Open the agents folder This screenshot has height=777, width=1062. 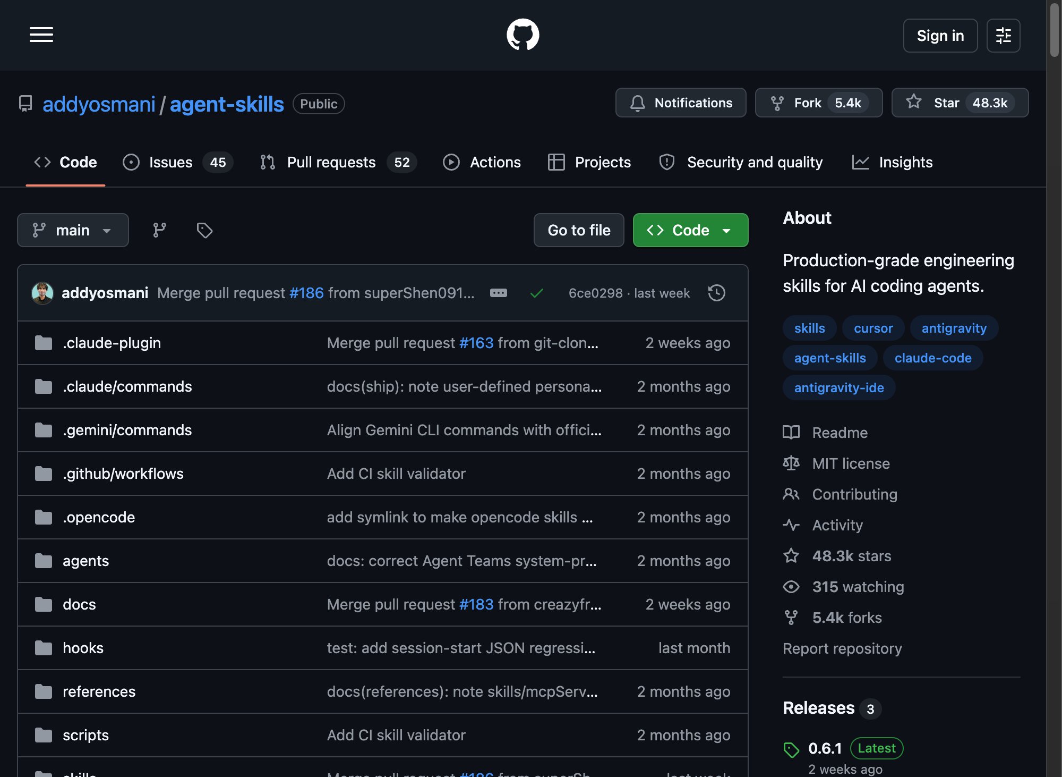tap(85, 561)
